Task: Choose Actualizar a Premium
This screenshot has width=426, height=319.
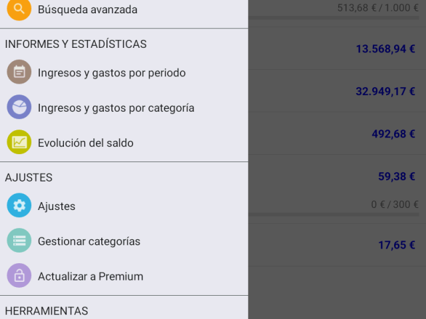Action: pyautogui.click(x=91, y=276)
